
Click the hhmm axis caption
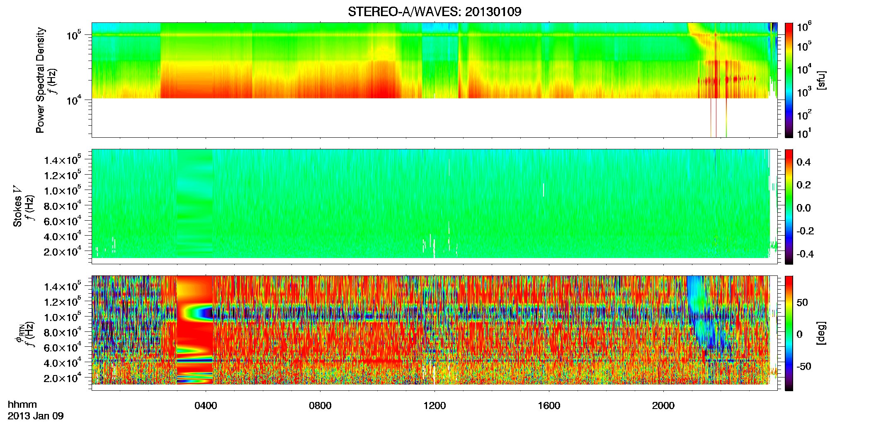[x=22, y=405]
